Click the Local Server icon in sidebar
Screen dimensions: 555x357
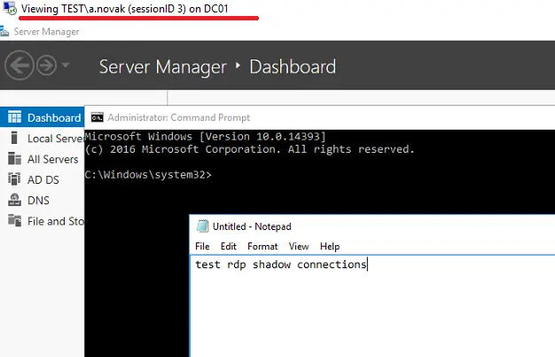pyautogui.click(x=13, y=139)
